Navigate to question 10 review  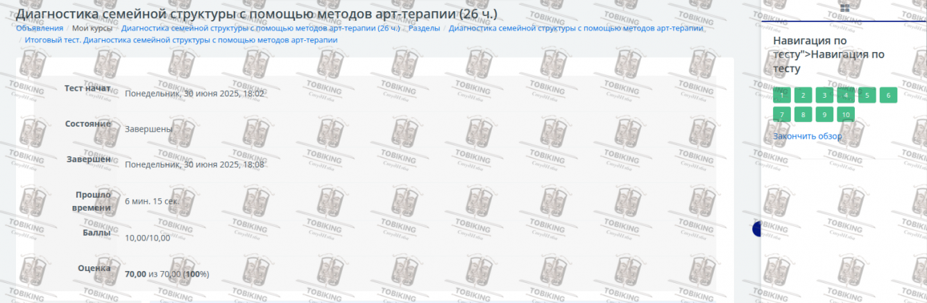[x=846, y=114]
